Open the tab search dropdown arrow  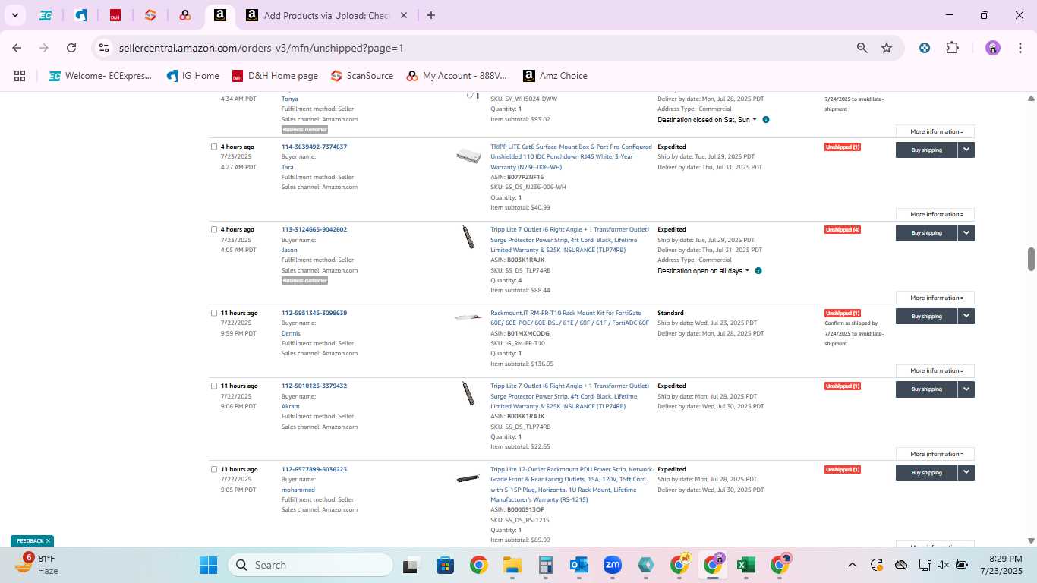pos(15,15)
